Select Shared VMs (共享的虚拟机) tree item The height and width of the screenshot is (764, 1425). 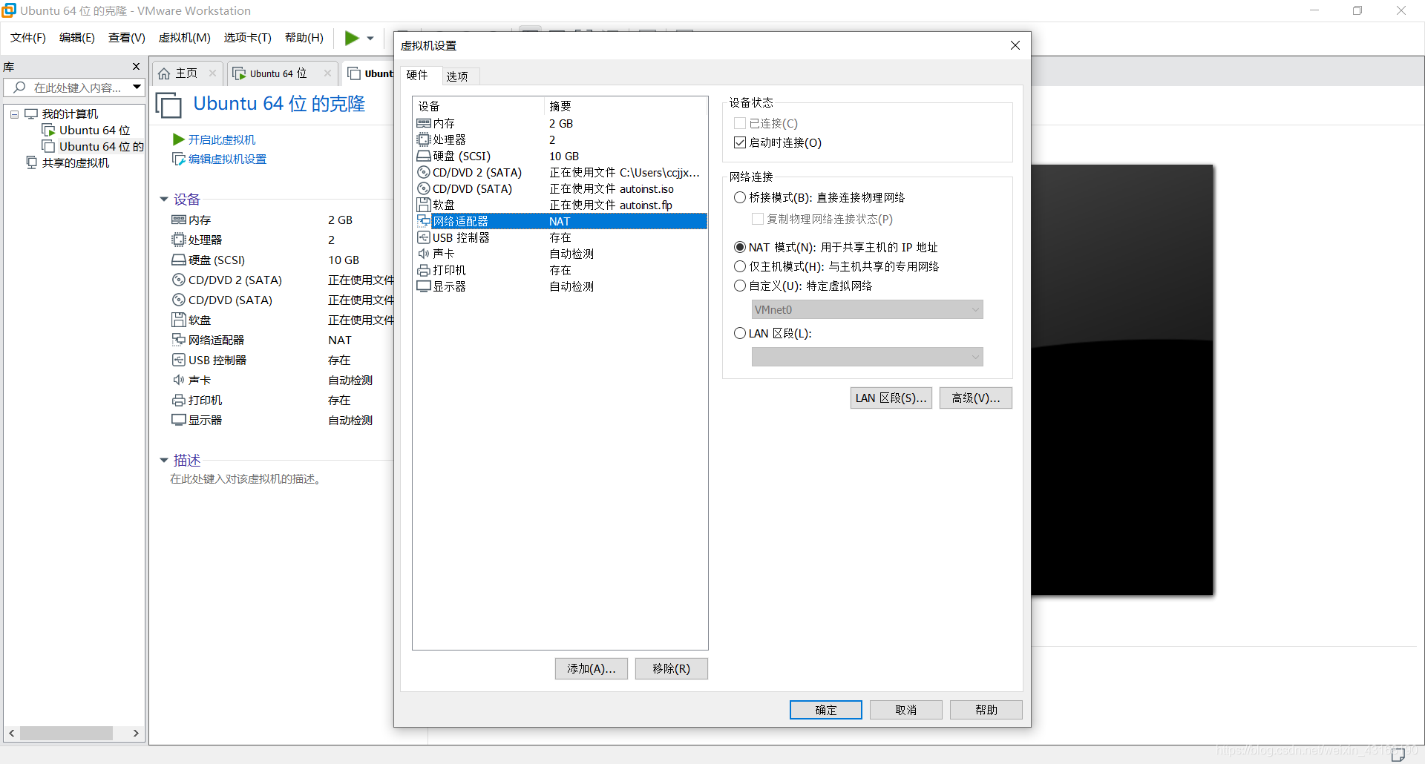[76, 163]
